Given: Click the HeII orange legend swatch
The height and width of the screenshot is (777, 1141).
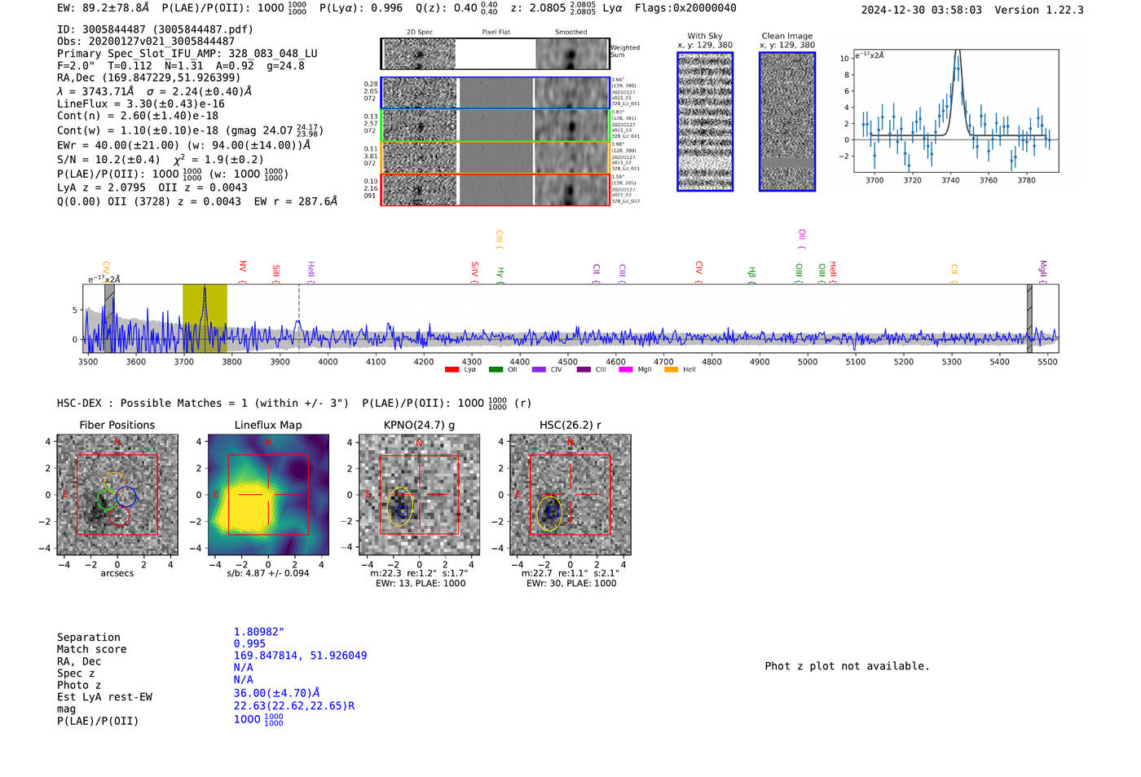Looking at the screenshot, I should pos(671,369).
